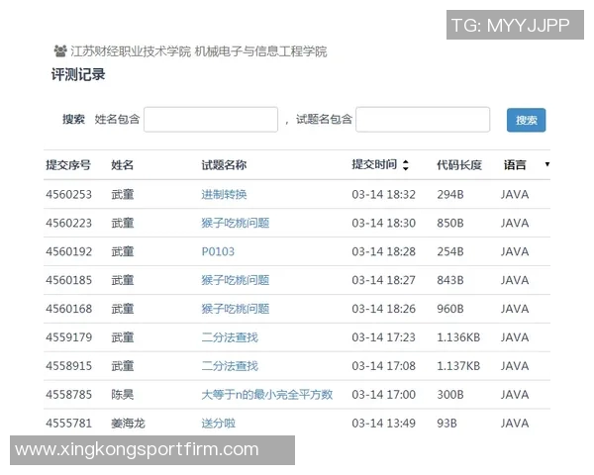Open the language column dropdown arrow
Image resolution: width=594 pixels, height=475 pixels.
point(547,164)
